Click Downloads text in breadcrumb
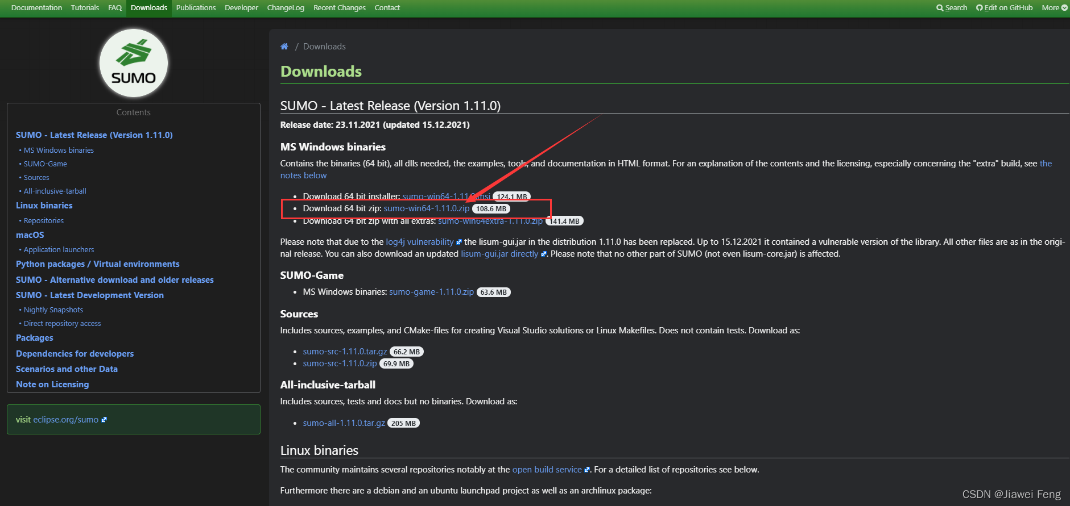1070x506 pixels. click(x=324, y=47)
